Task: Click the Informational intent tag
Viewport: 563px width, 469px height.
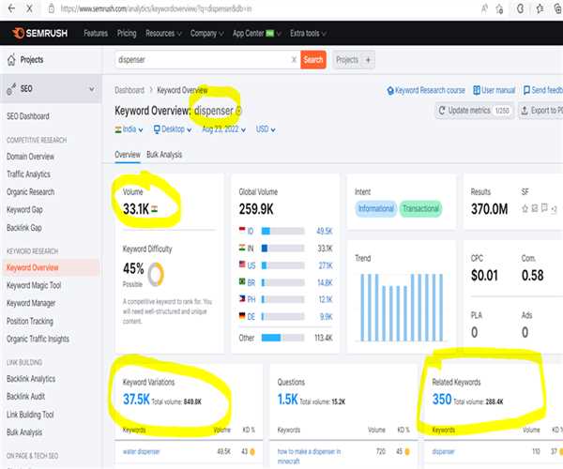Action: point(375,208)
